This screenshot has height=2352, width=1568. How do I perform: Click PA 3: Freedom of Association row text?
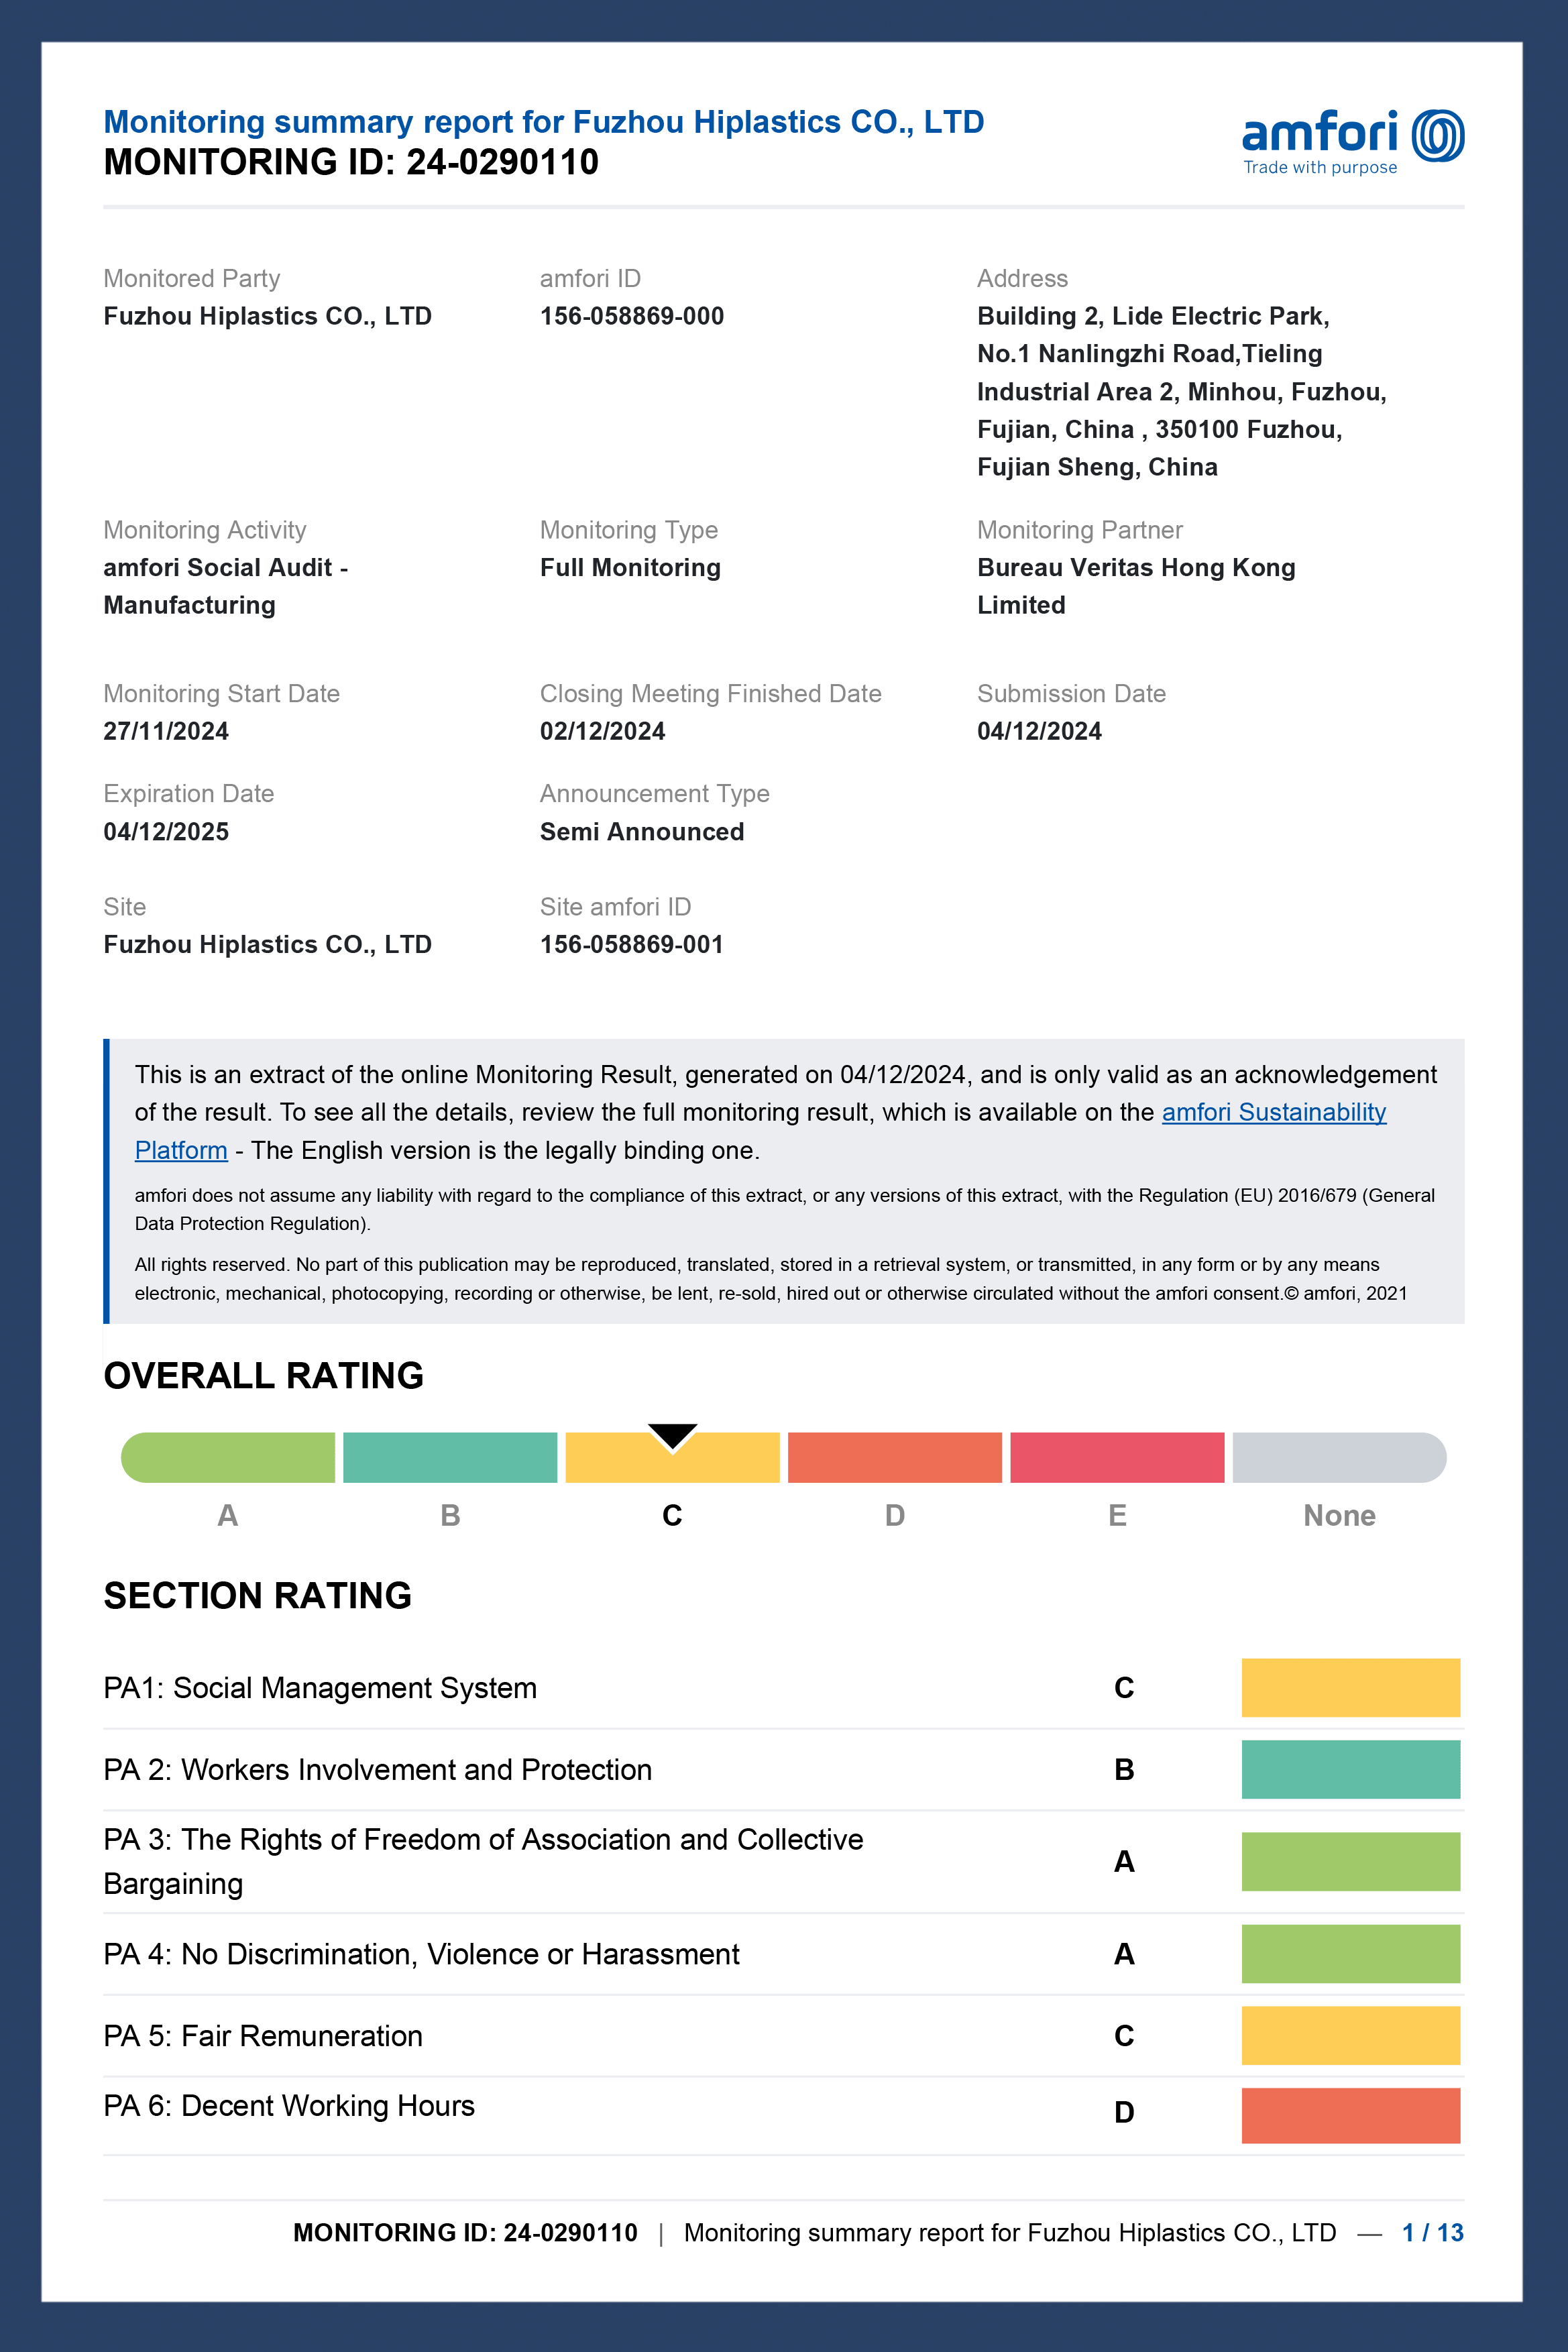483,1861
